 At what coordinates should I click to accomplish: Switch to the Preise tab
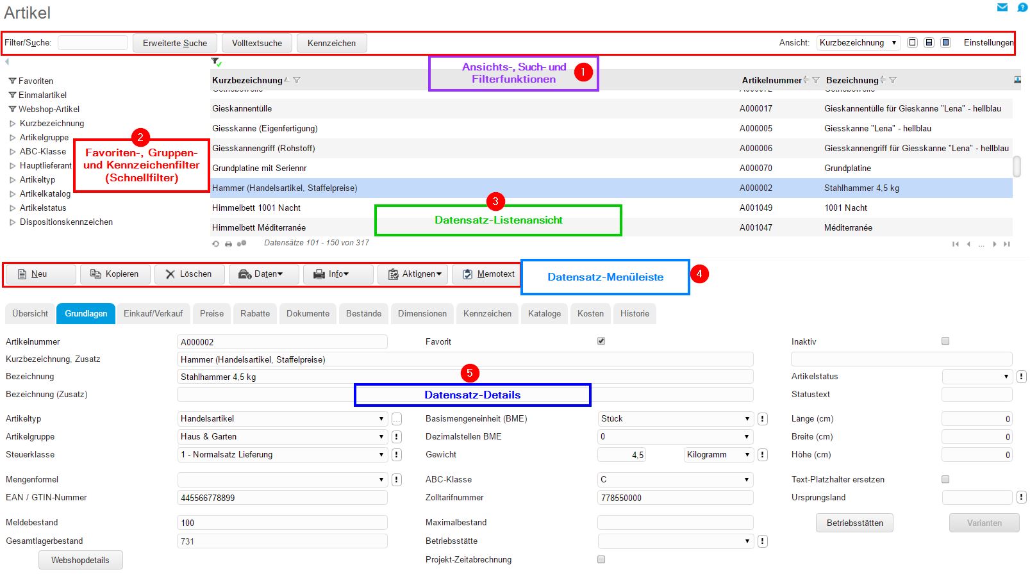pos(212,313)
